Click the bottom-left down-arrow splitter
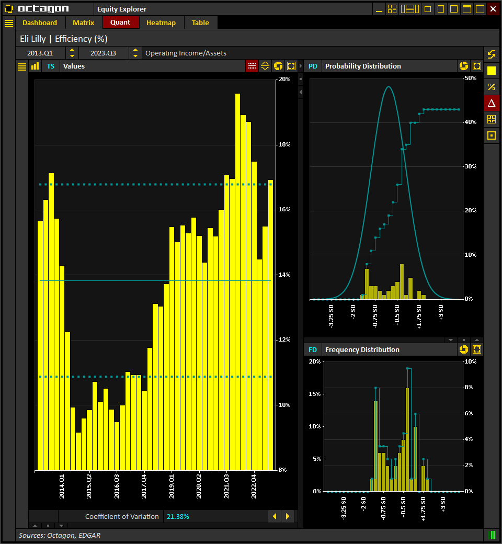Screen dimensions: 502x544 pos(61,526)
